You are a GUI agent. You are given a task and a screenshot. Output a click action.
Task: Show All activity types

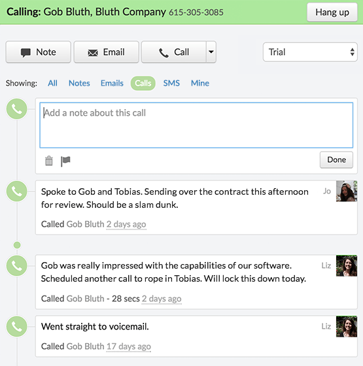pyautogui.click(x=52, y=83)
